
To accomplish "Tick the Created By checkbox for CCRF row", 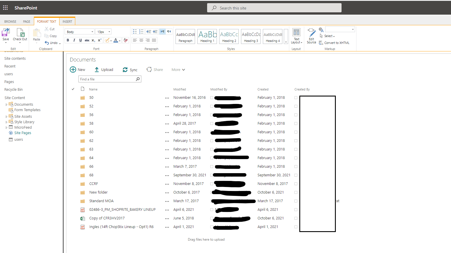I will coord(296,184).
